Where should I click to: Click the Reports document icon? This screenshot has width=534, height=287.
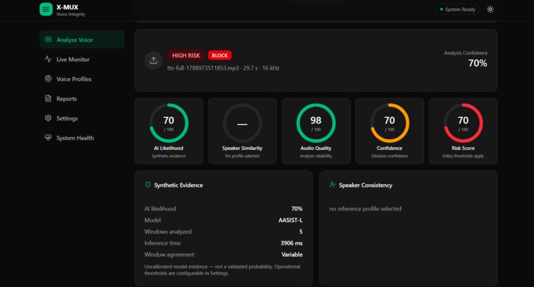[x=48, y=99]
